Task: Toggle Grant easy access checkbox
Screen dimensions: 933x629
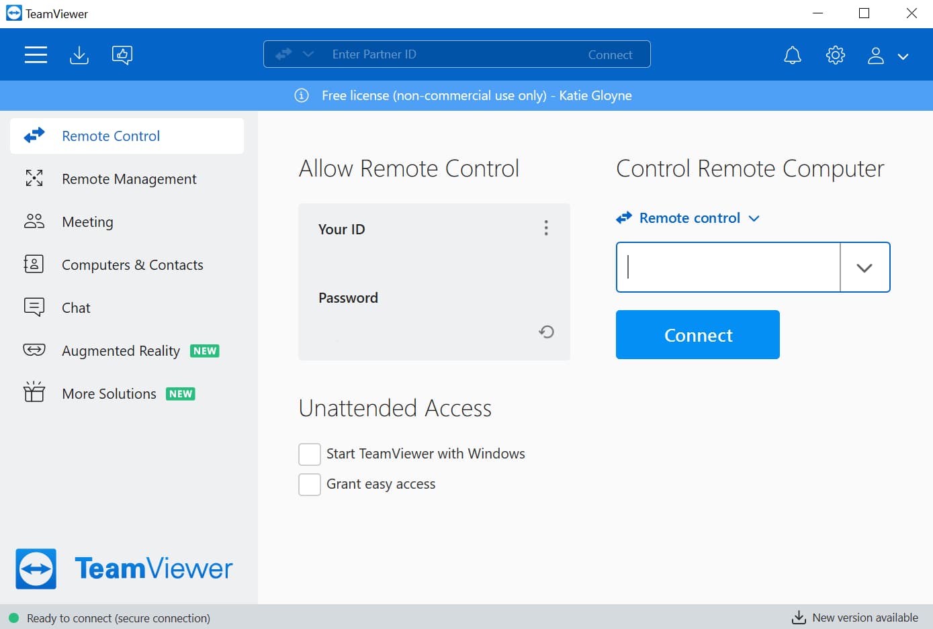Action: point(310,485)
